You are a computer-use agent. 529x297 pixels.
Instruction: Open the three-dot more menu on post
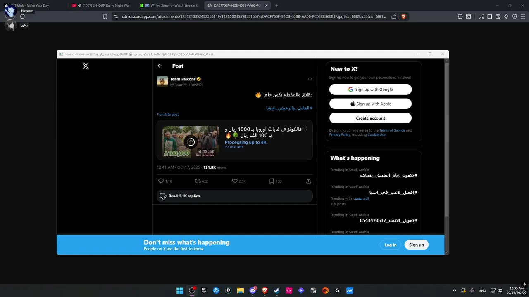click(x=310, y=79)
